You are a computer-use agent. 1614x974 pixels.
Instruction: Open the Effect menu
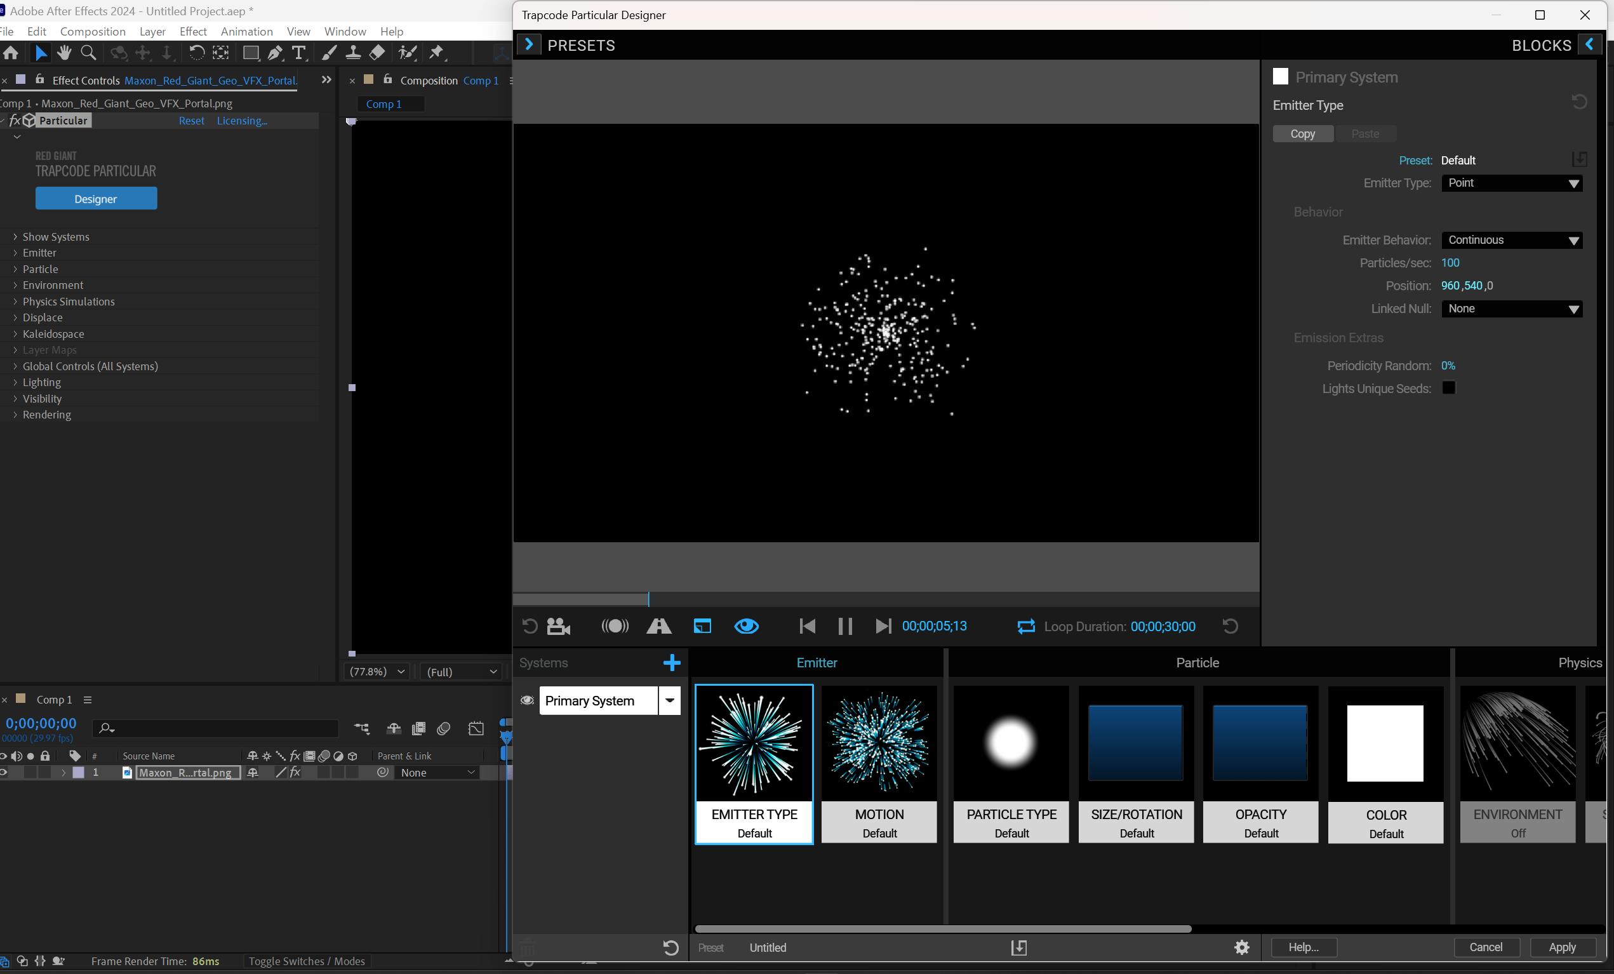click(192, 32)
